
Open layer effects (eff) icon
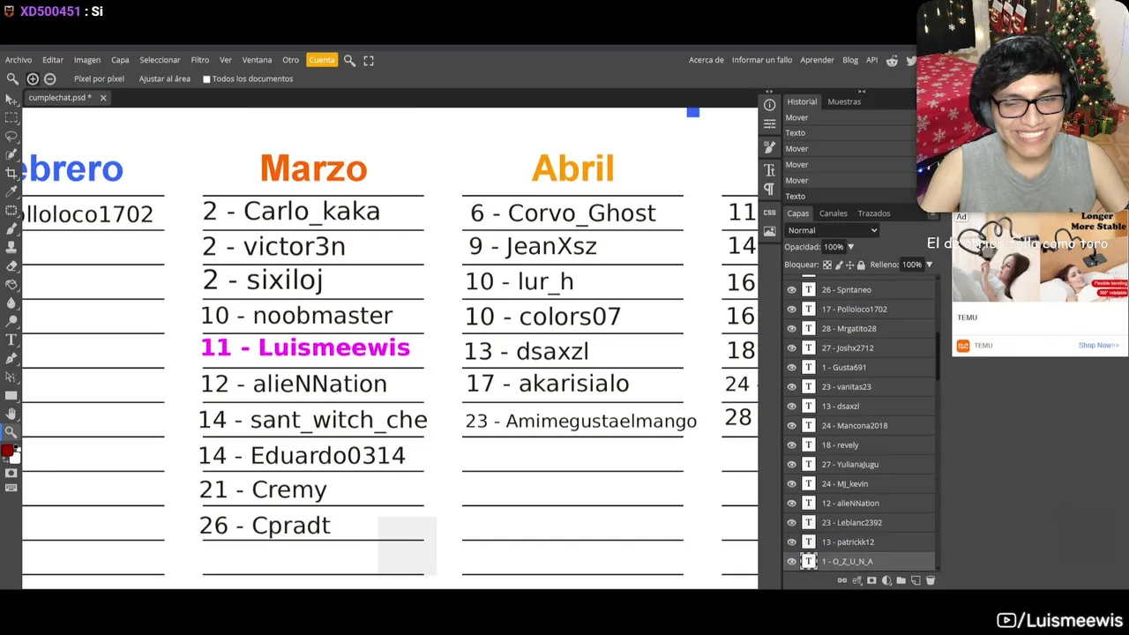point(857,580)
